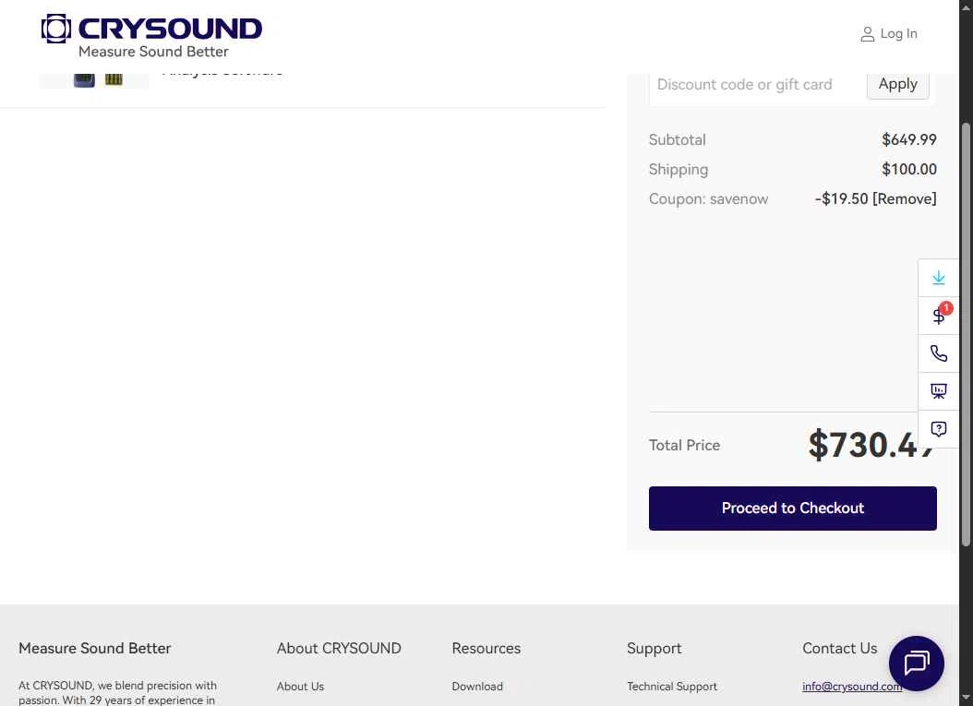Viewport: 973px width, 706px height.
Task: Open Technical Support footer link
Action: (672, 686)
